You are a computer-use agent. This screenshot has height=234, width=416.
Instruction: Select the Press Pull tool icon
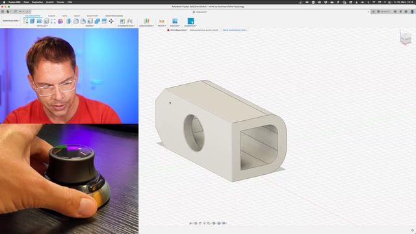69,21
